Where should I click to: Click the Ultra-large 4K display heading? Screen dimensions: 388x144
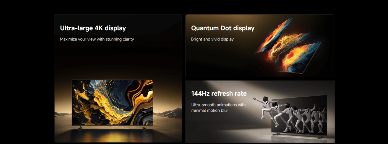93,28
